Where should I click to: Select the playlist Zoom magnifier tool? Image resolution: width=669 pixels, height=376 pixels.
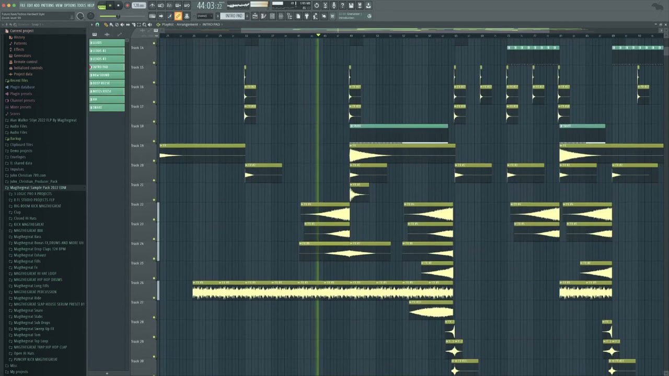tap(144, 25)
